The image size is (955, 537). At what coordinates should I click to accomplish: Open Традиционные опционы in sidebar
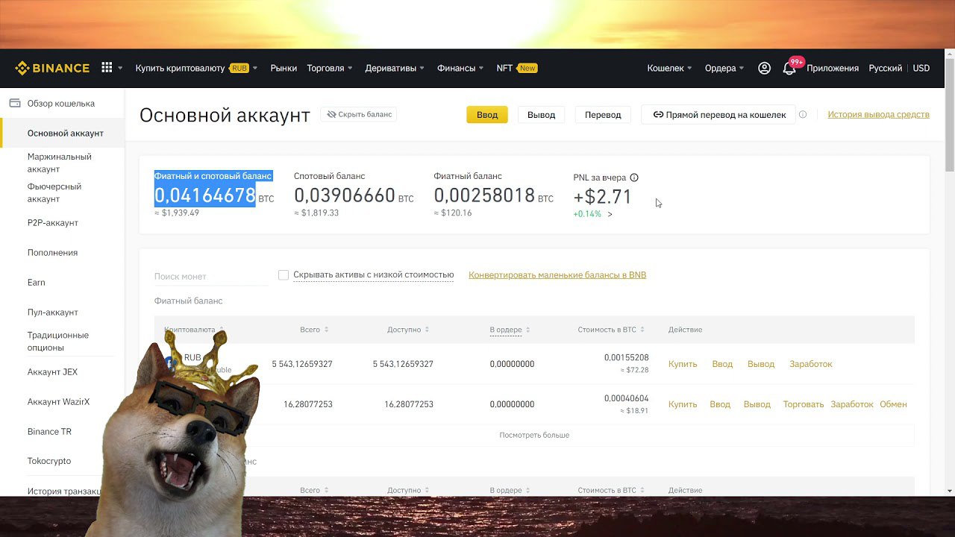pos(58,342)
